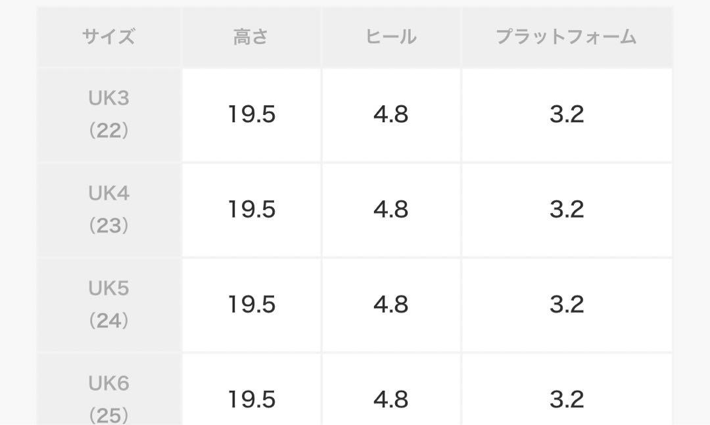This screenshot has height=425, width=710.
Task: Click the 4.8 heel value for UK3
Action: coord(391,114)
